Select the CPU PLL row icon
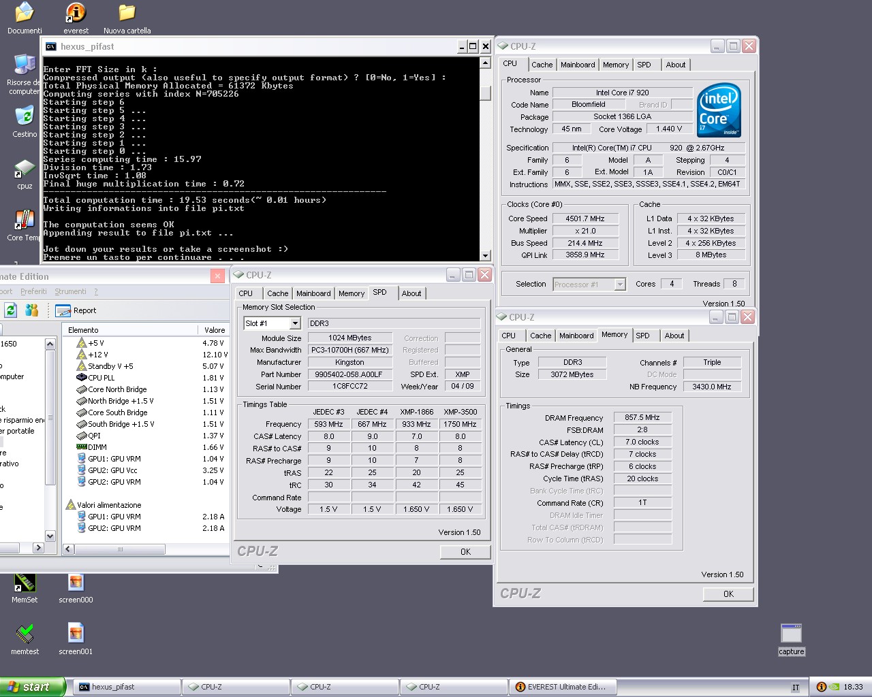 tap(82, 378)
